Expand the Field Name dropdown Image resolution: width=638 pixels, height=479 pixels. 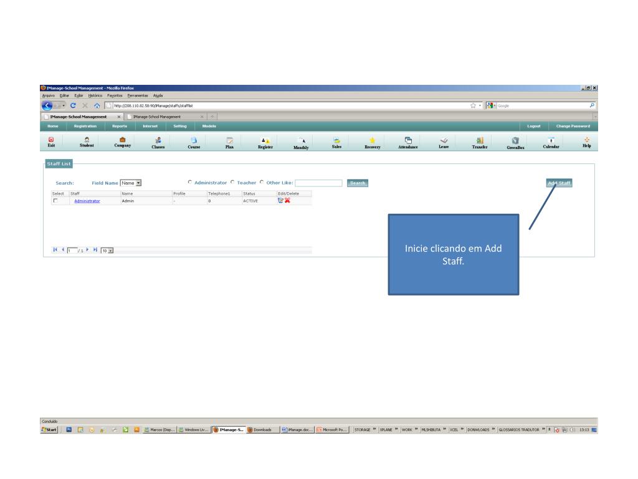(131, 183)
